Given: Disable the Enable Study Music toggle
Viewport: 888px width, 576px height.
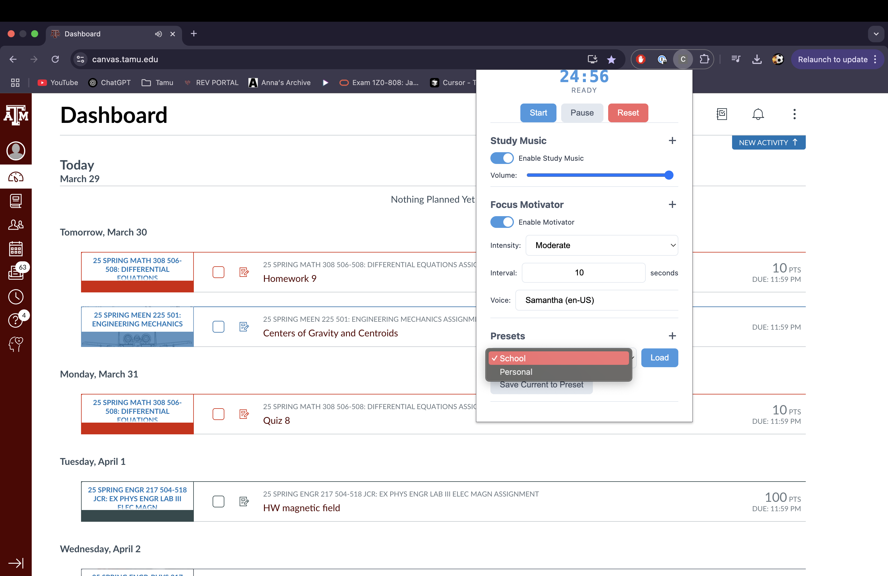Looking at the screenshot, I should (502, 158).
